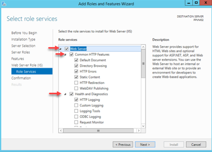
Task: Minimize the wizard window
Action: 189,3
